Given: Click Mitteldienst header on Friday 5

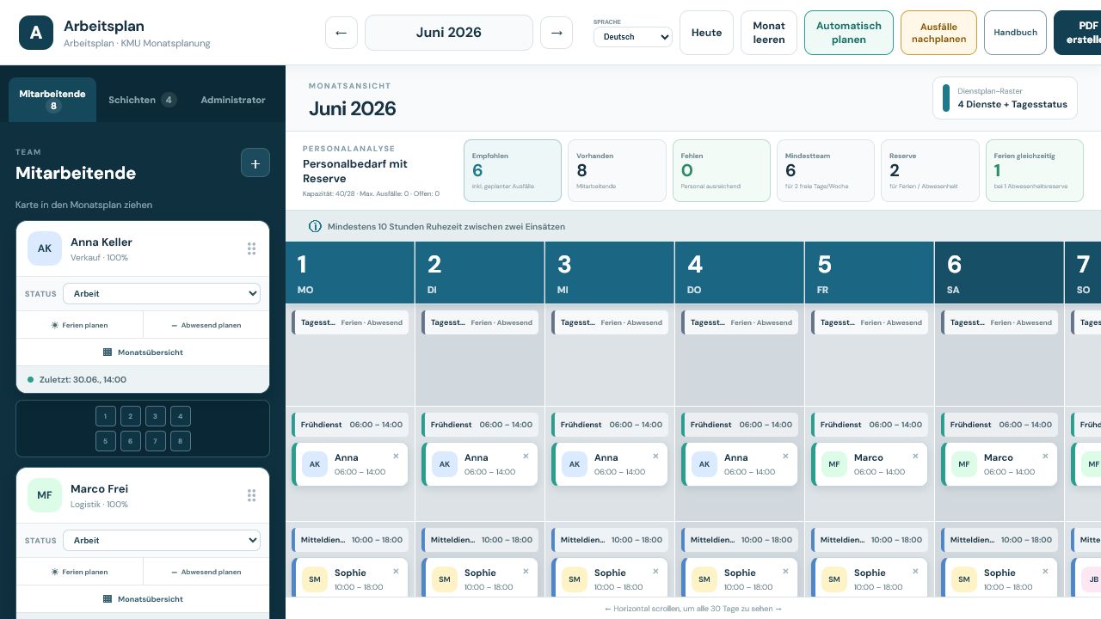Looking at the screenshot, I should [870, 540].
